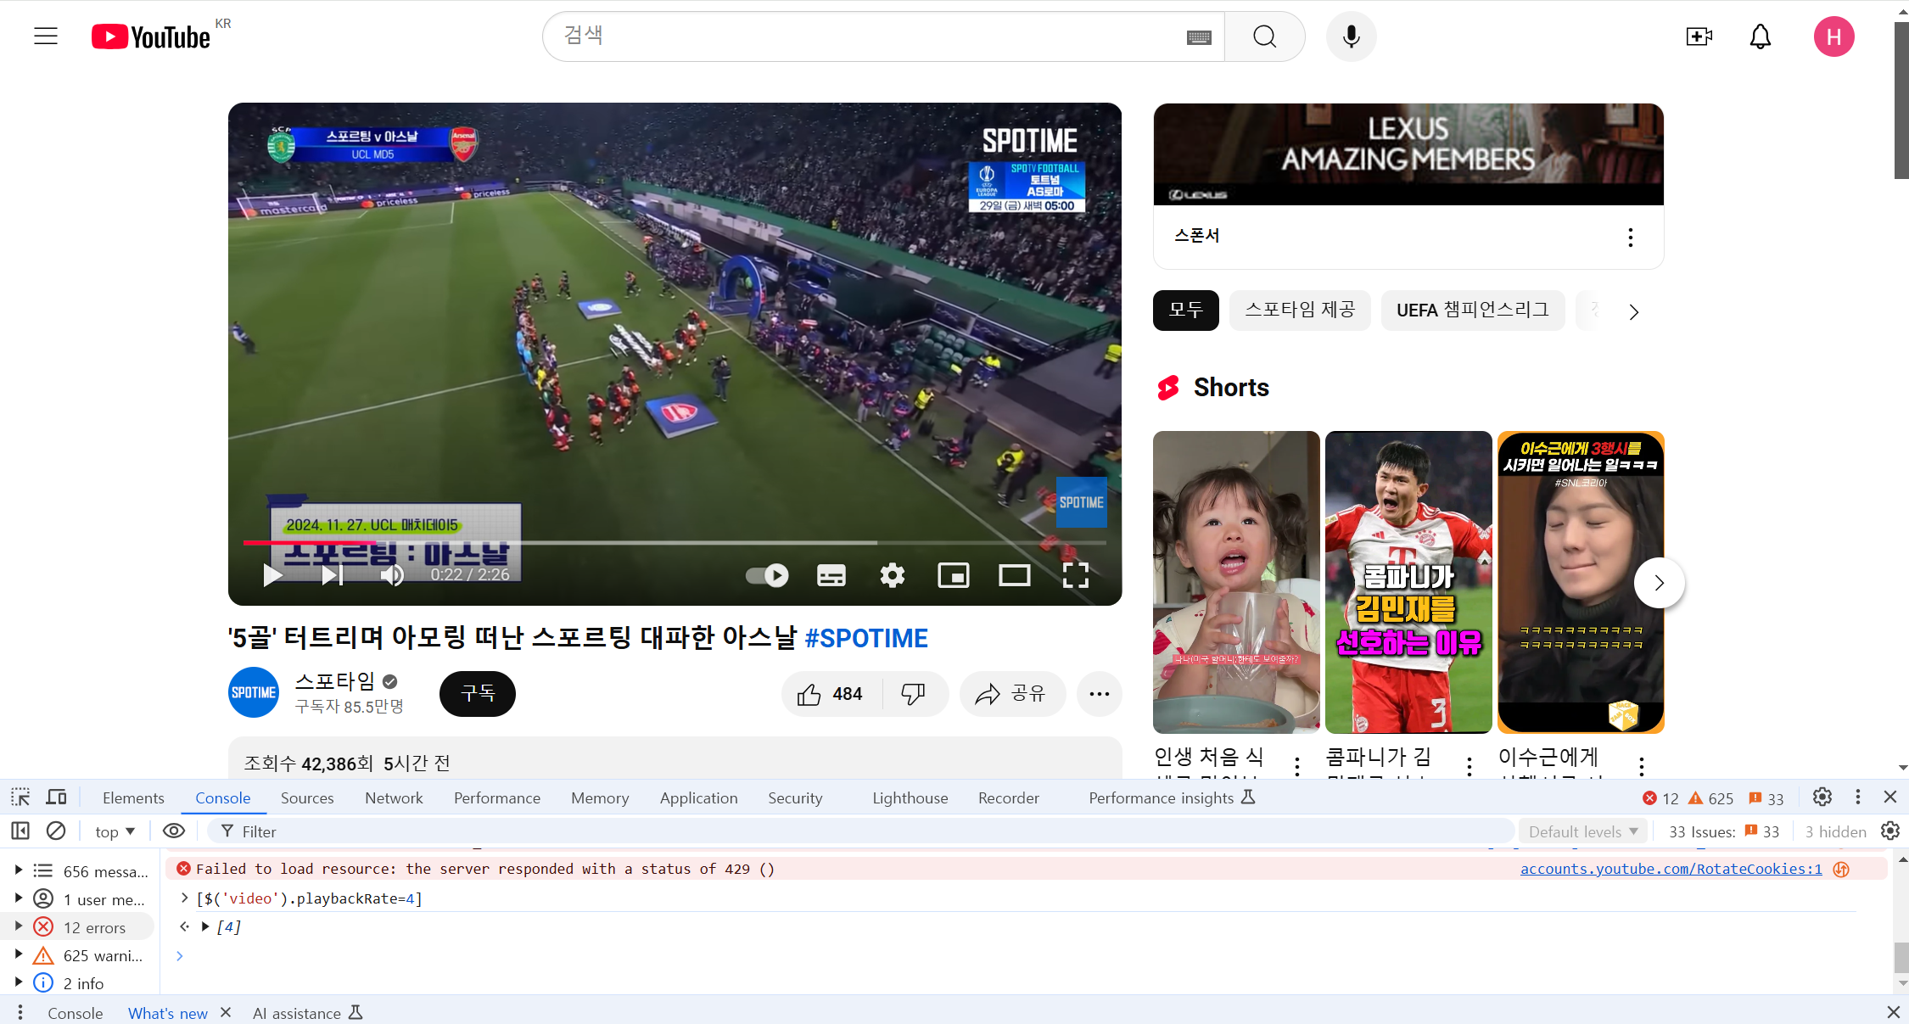The image size is (1909, 1024).
Task: Go to the YouTube home logo
Action: point(150,36)
